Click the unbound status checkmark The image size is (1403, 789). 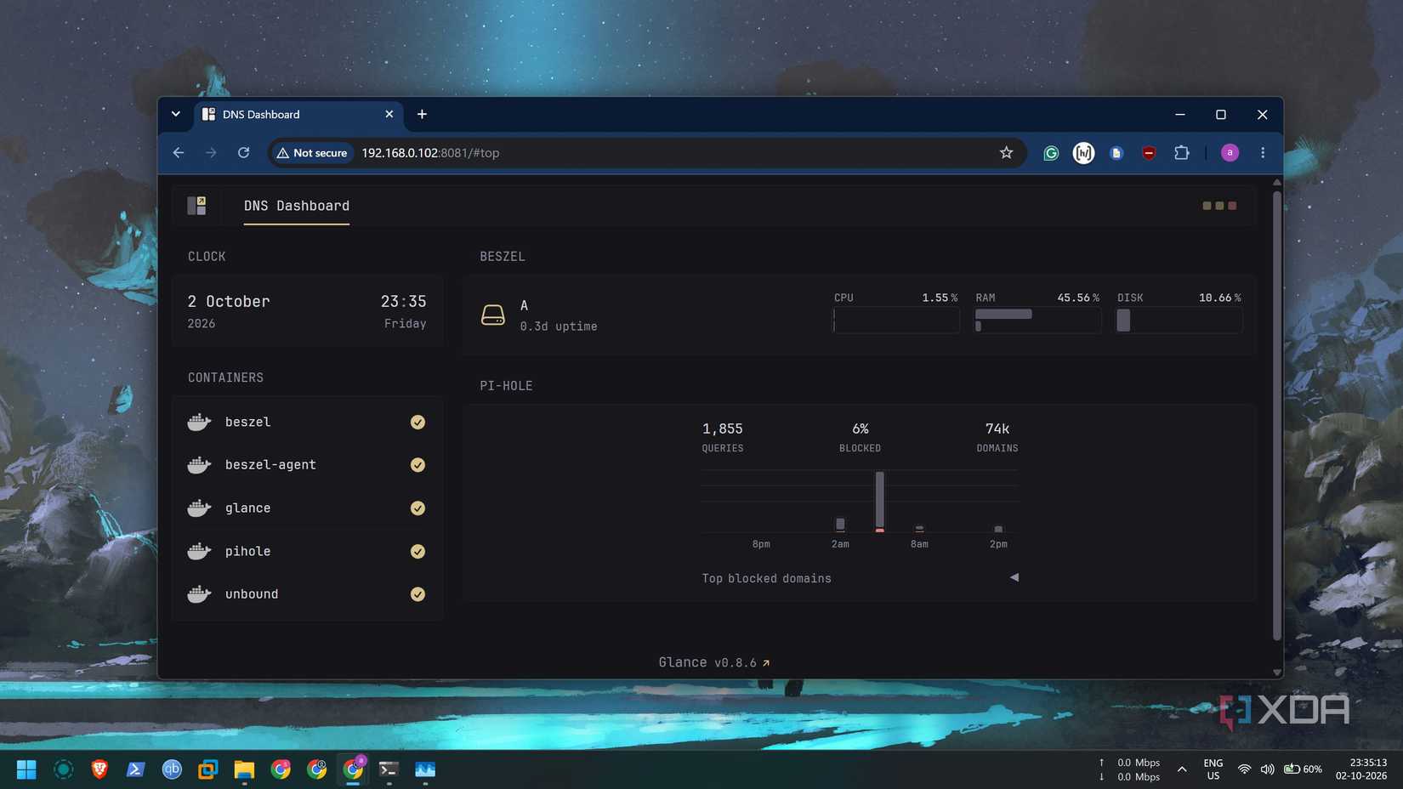pos(417,594)
